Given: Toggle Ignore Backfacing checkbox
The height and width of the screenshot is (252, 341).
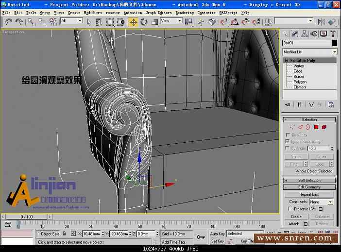Looking at the screenshot, I should (288, 141).
